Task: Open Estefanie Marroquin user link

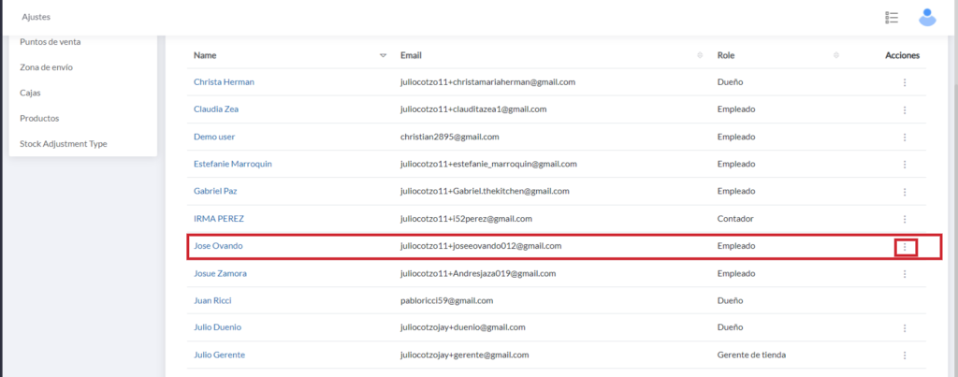Action: [233, 164]
